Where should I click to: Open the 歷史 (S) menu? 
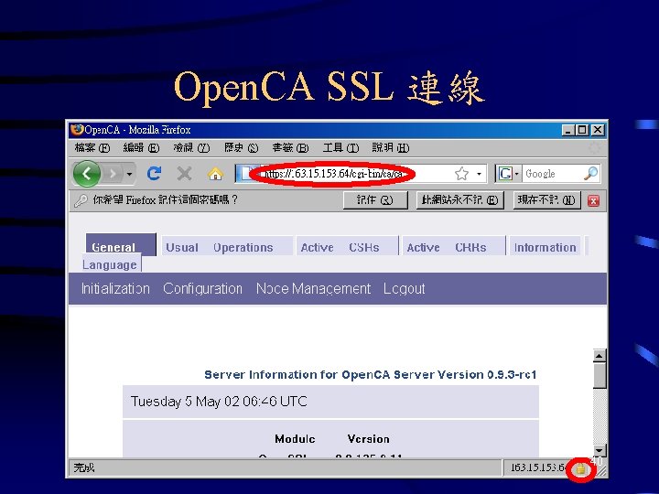point(241,148)
